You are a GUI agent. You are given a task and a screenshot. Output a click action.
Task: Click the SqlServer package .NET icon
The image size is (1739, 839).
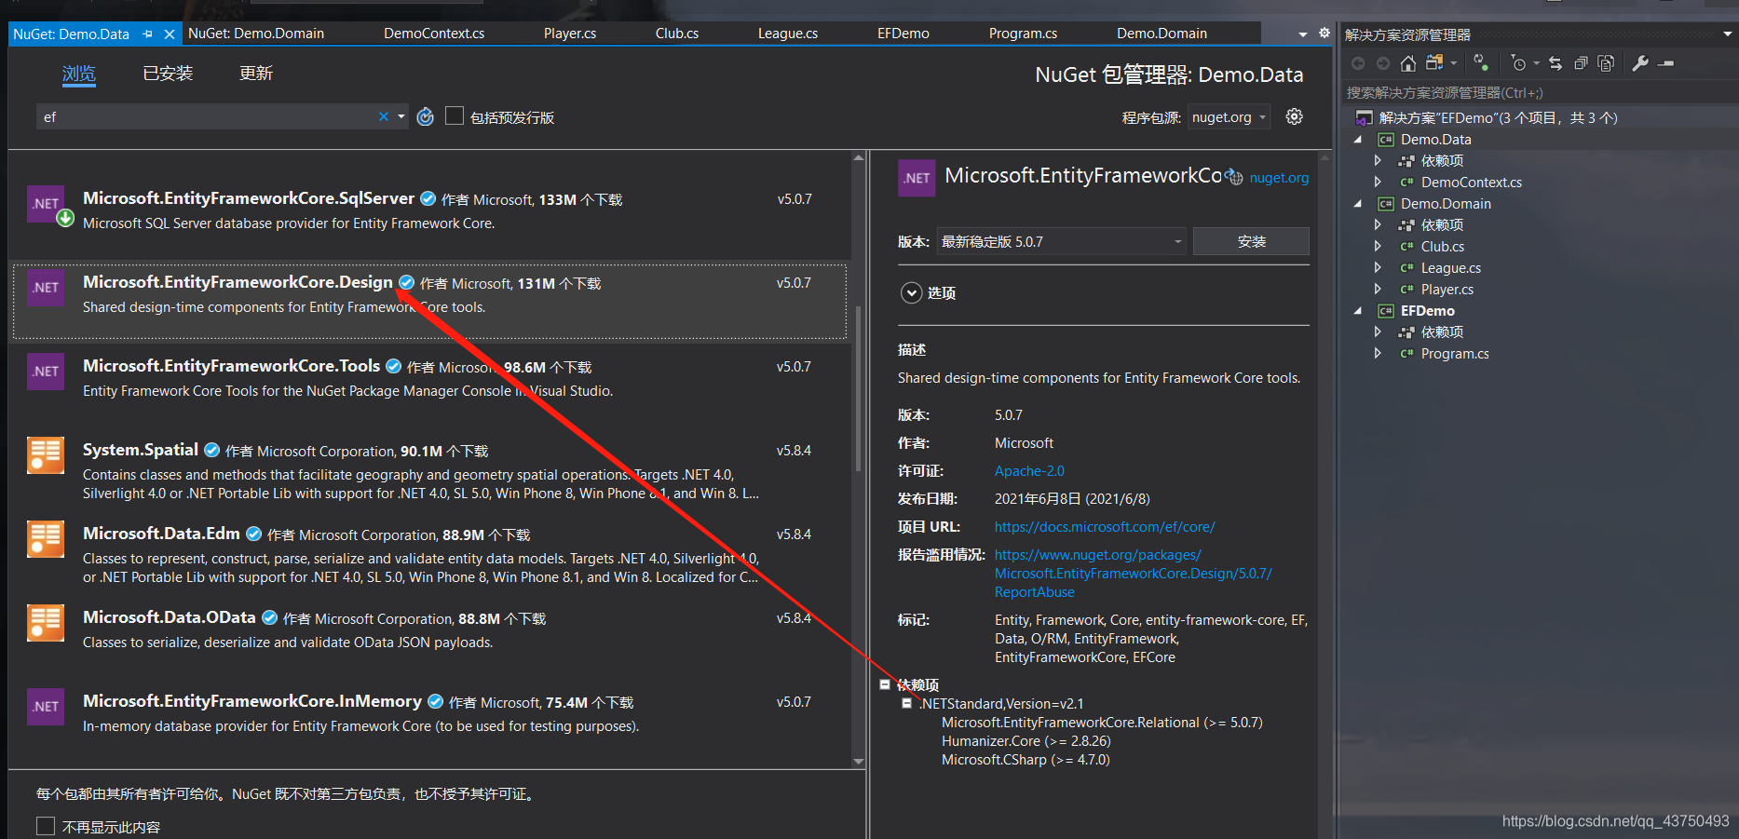point(46,204)
